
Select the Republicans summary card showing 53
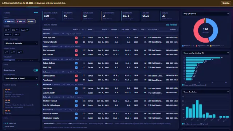point(91,16)
